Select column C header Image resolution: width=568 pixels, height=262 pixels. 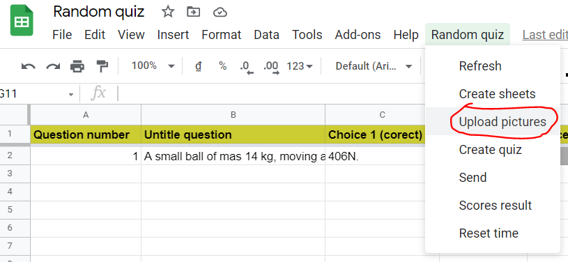382,115
